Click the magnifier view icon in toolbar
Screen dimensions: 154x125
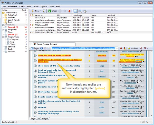(x=80, y=11)
